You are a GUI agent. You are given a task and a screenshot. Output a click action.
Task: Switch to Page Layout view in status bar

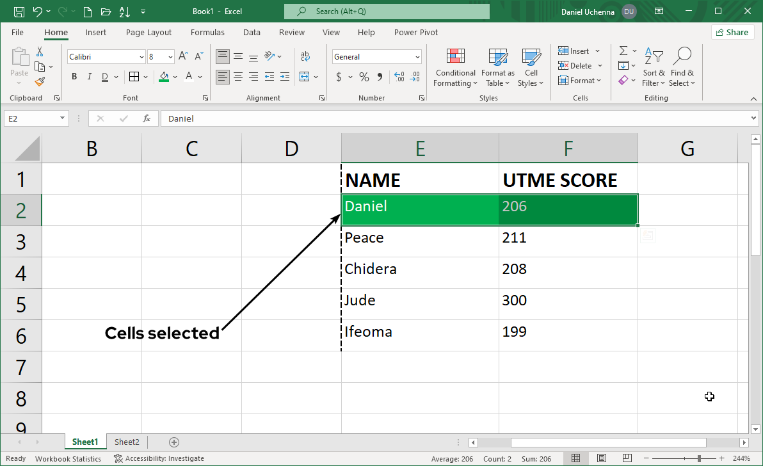tap(601, 458)
